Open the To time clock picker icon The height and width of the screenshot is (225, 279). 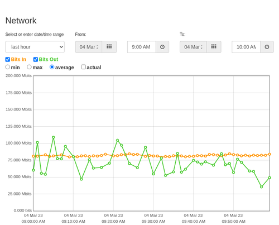(x=267, y=47)
